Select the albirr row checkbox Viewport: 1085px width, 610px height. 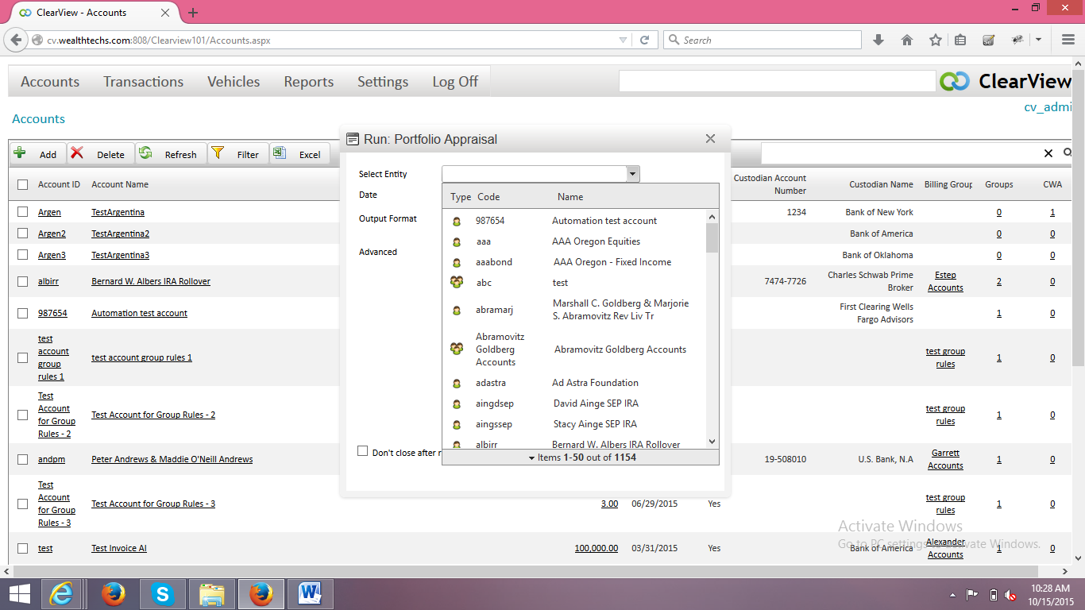[23, 281]
